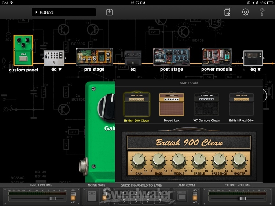Expand the first eq dropdown arrow
The height and width of the screenshot is (206, 275).
[60, 70]
